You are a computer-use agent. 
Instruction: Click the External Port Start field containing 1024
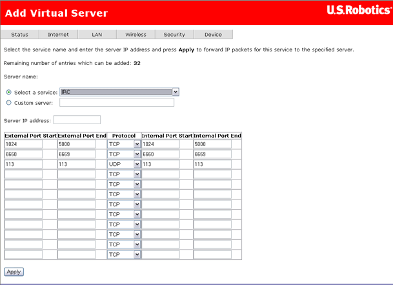point(23,145)
